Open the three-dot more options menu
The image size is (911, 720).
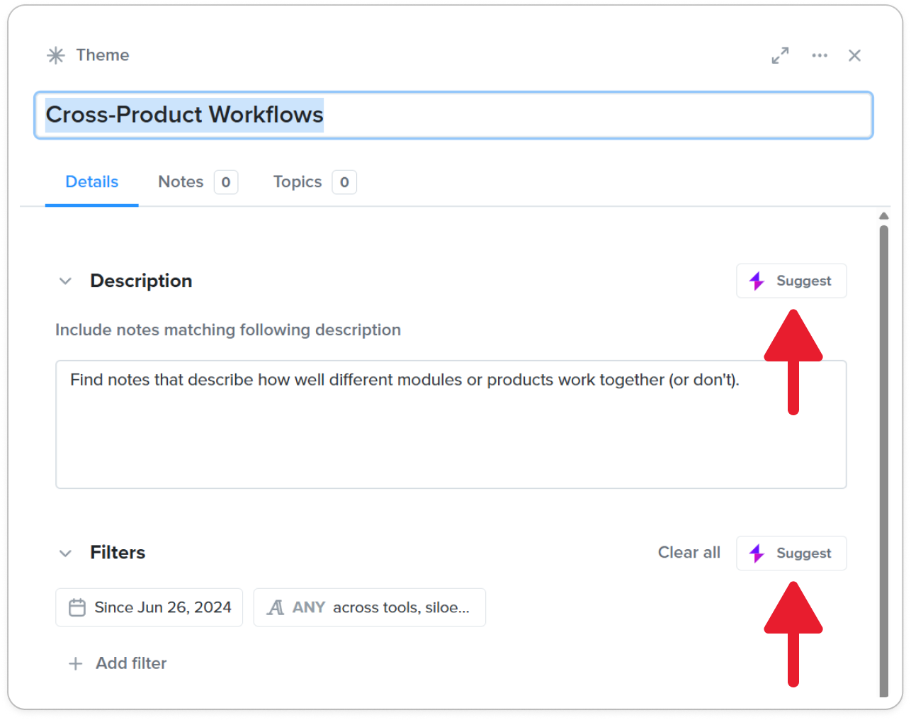pos(820,55)
